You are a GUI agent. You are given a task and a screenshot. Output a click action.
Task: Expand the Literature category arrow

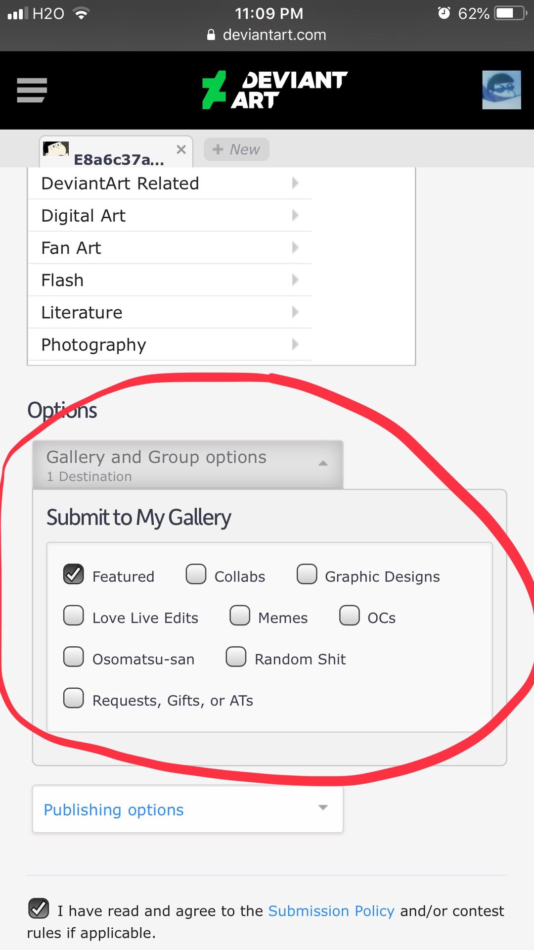point(295,312)
